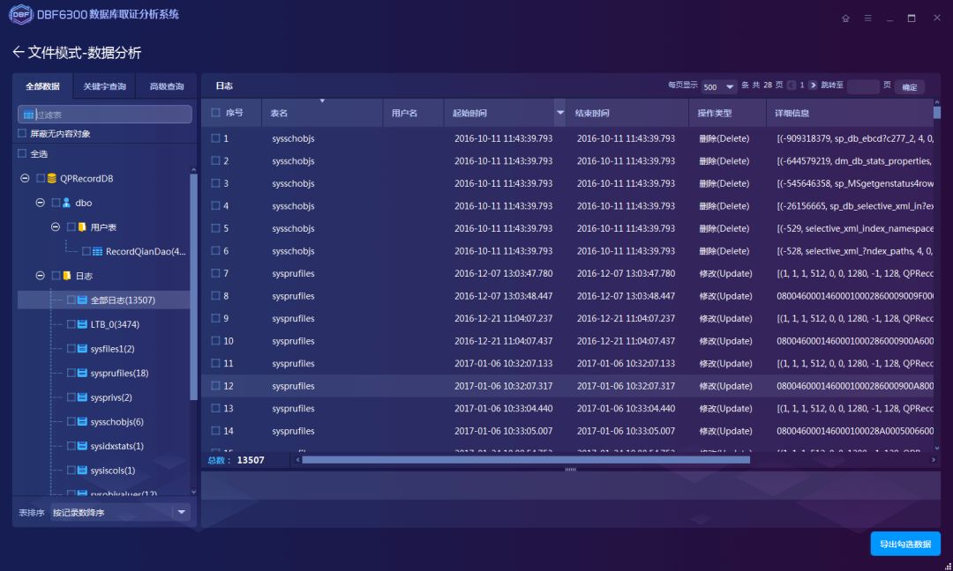Click the 详细信息 column header

pyautogui.click(x=850, y=113)
